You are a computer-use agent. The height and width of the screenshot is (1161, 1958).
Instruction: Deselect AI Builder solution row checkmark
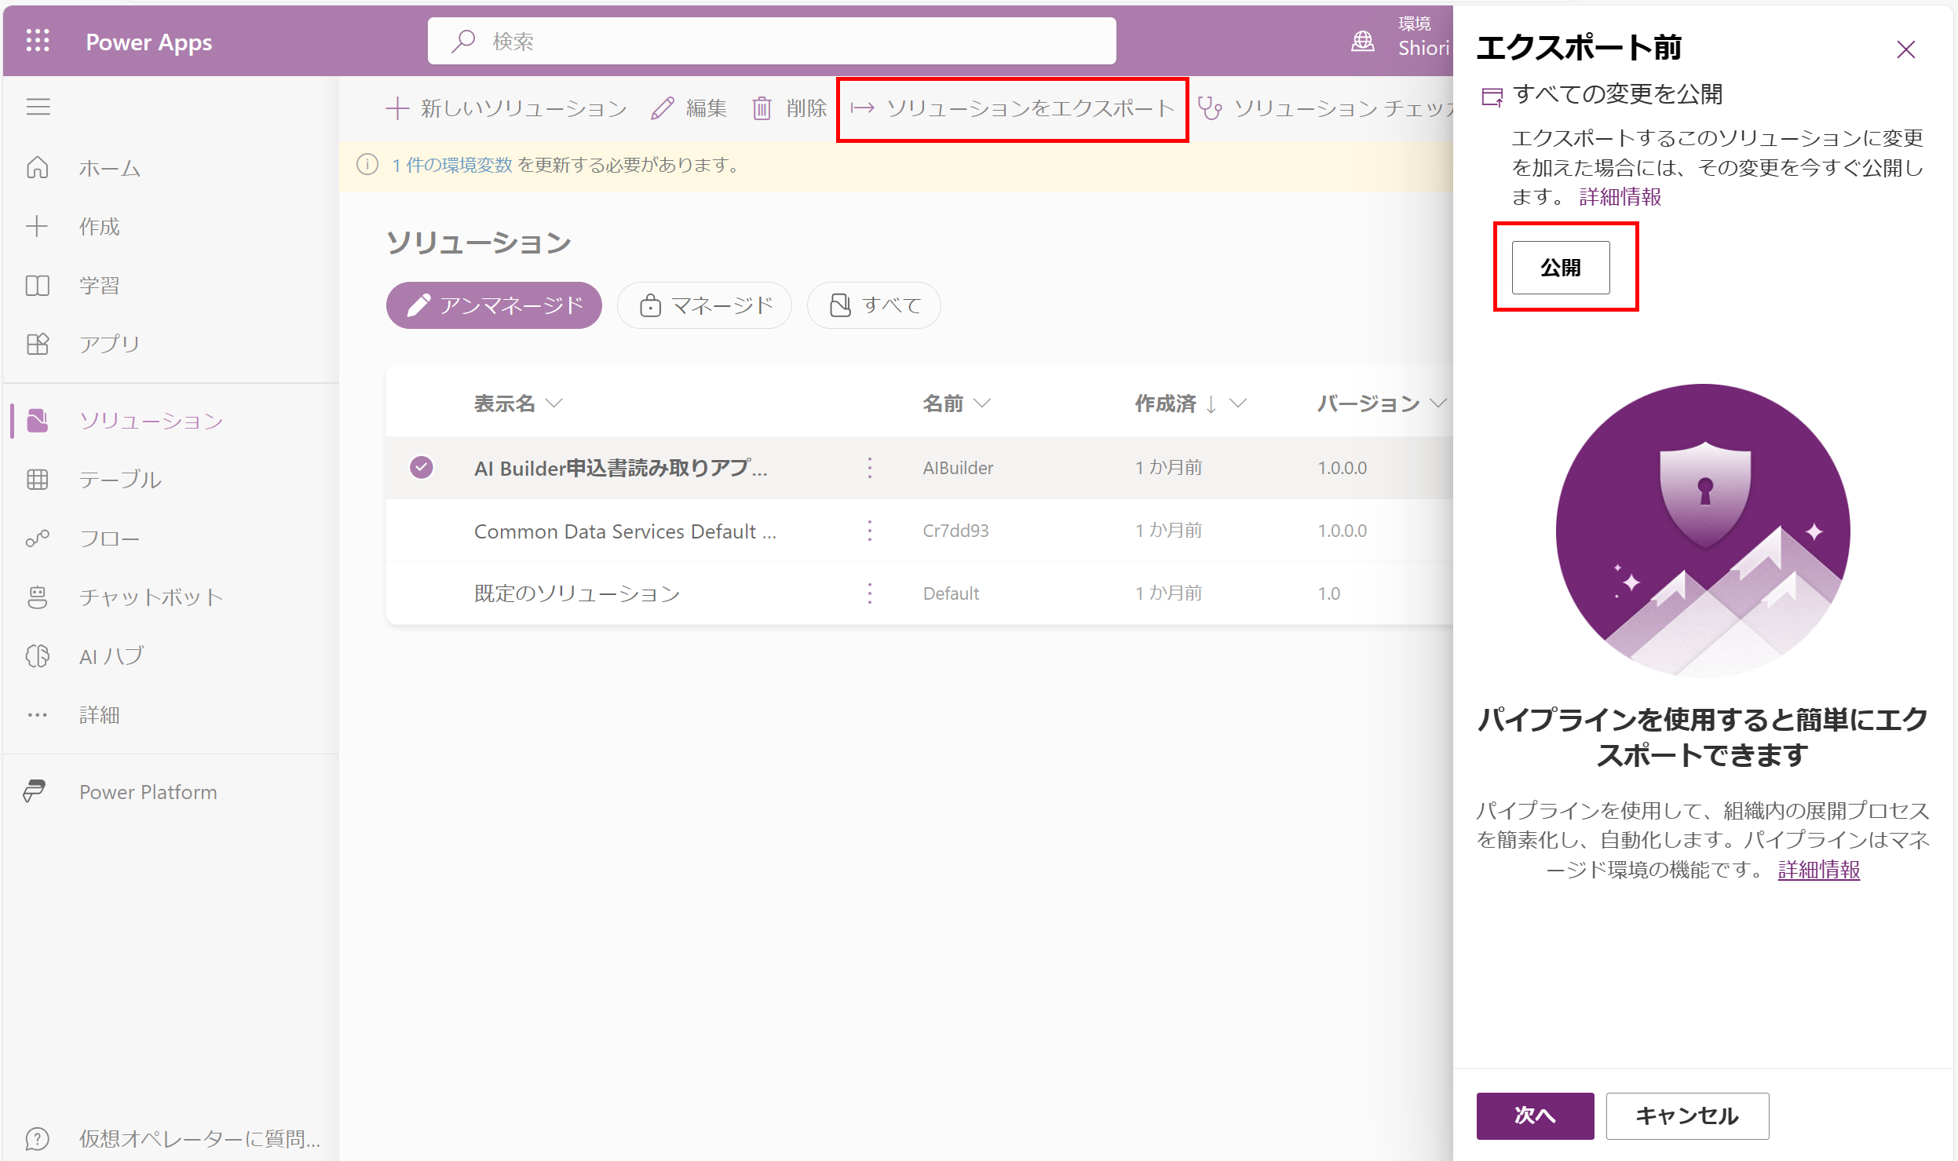point(422,467)
